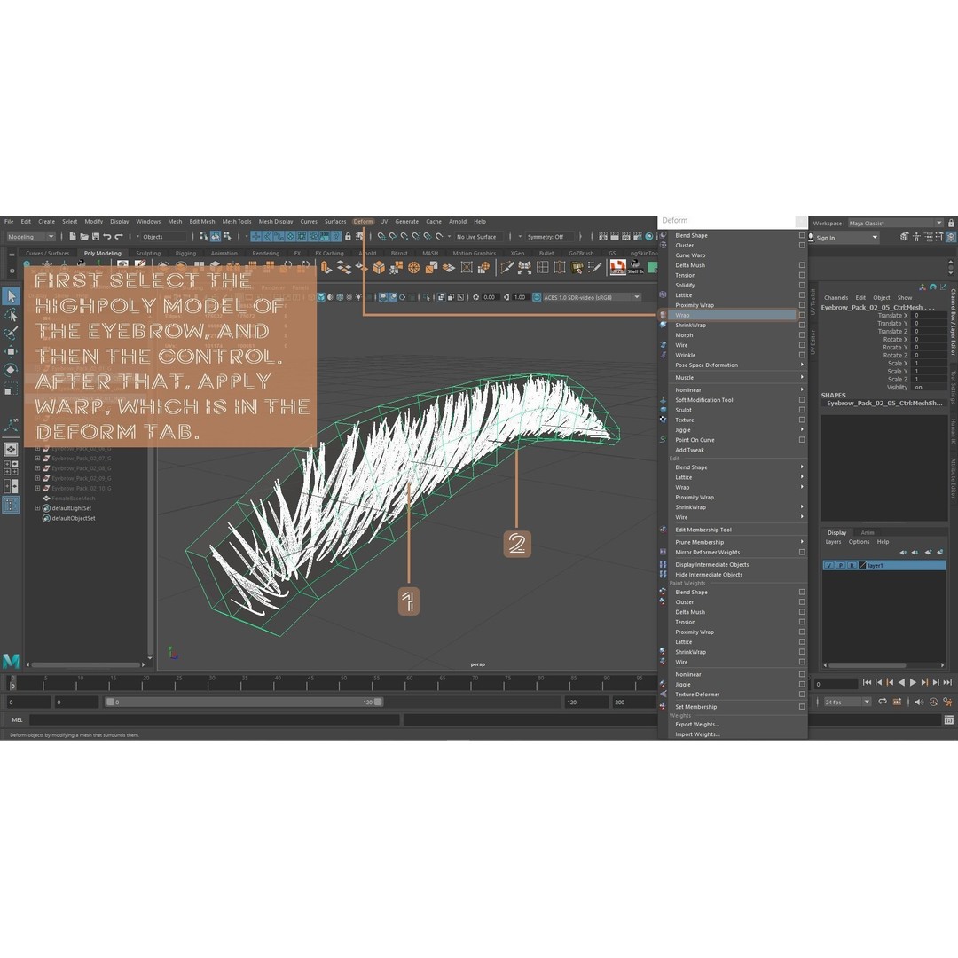Screen dimensions: 958x958
Task: Open the ShrinkWrap options box
Action: click(802, 325)
